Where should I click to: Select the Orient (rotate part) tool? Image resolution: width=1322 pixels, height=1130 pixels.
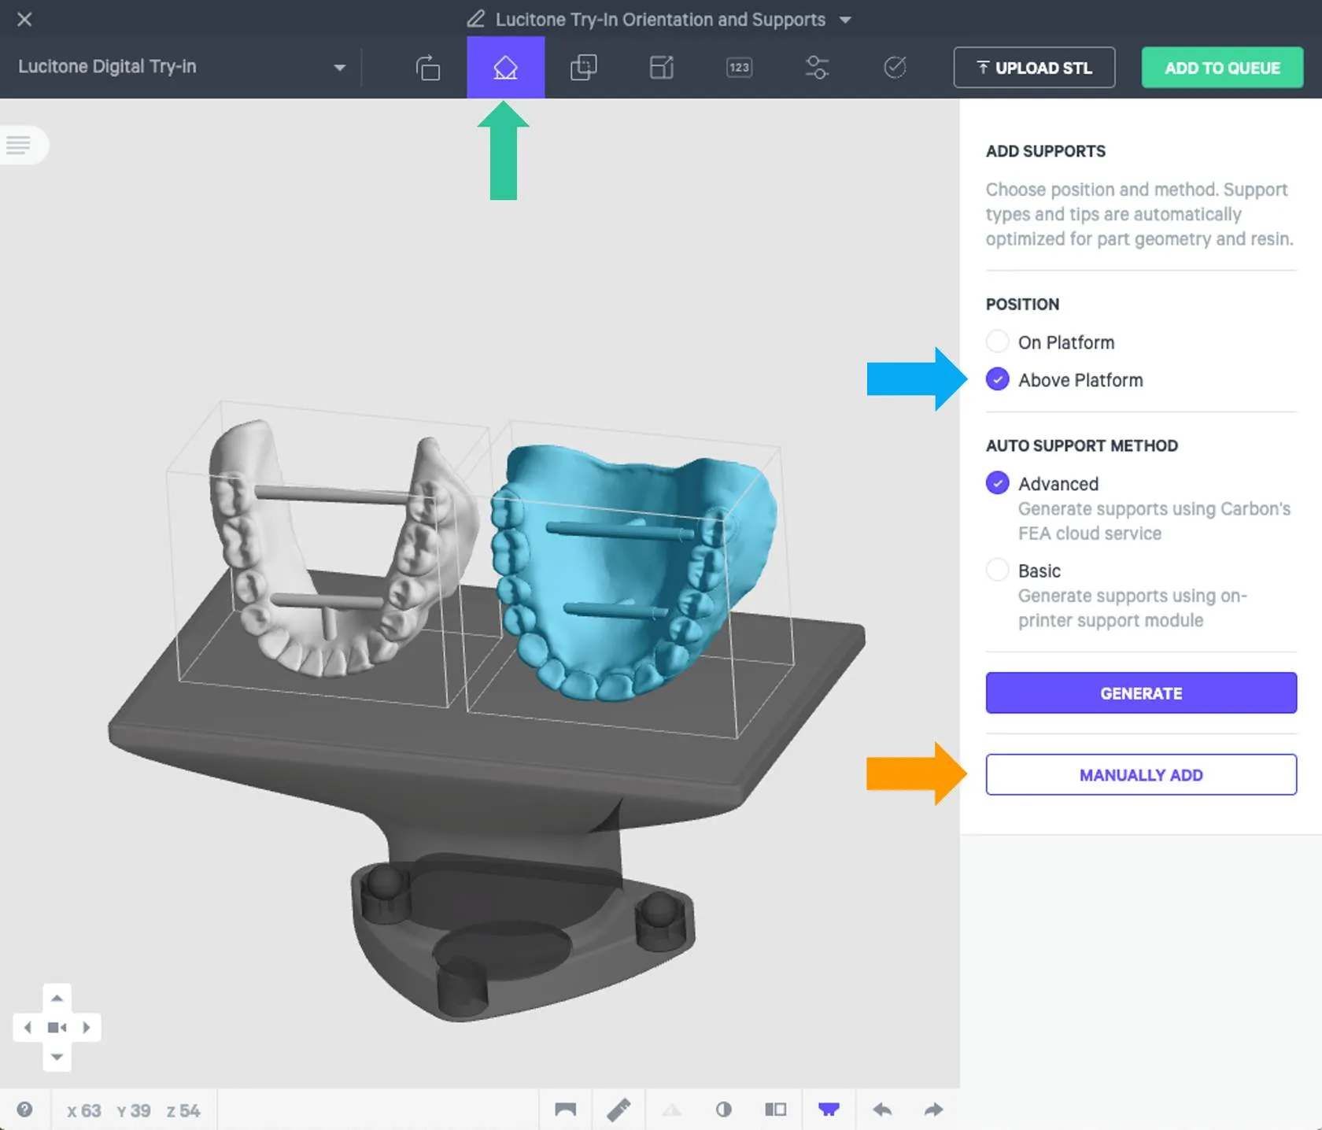pyautogui.click(x=427, y=68)
